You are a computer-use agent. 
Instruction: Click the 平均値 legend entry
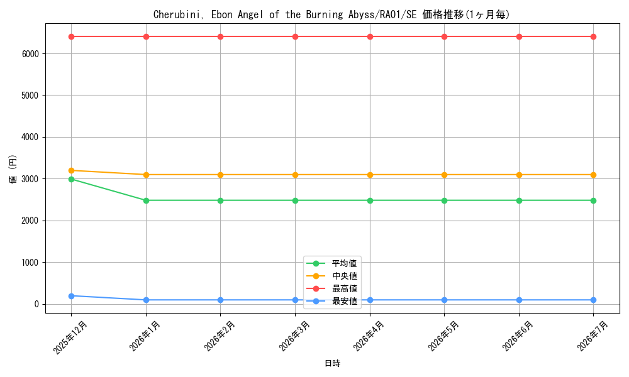click(331, 263)
